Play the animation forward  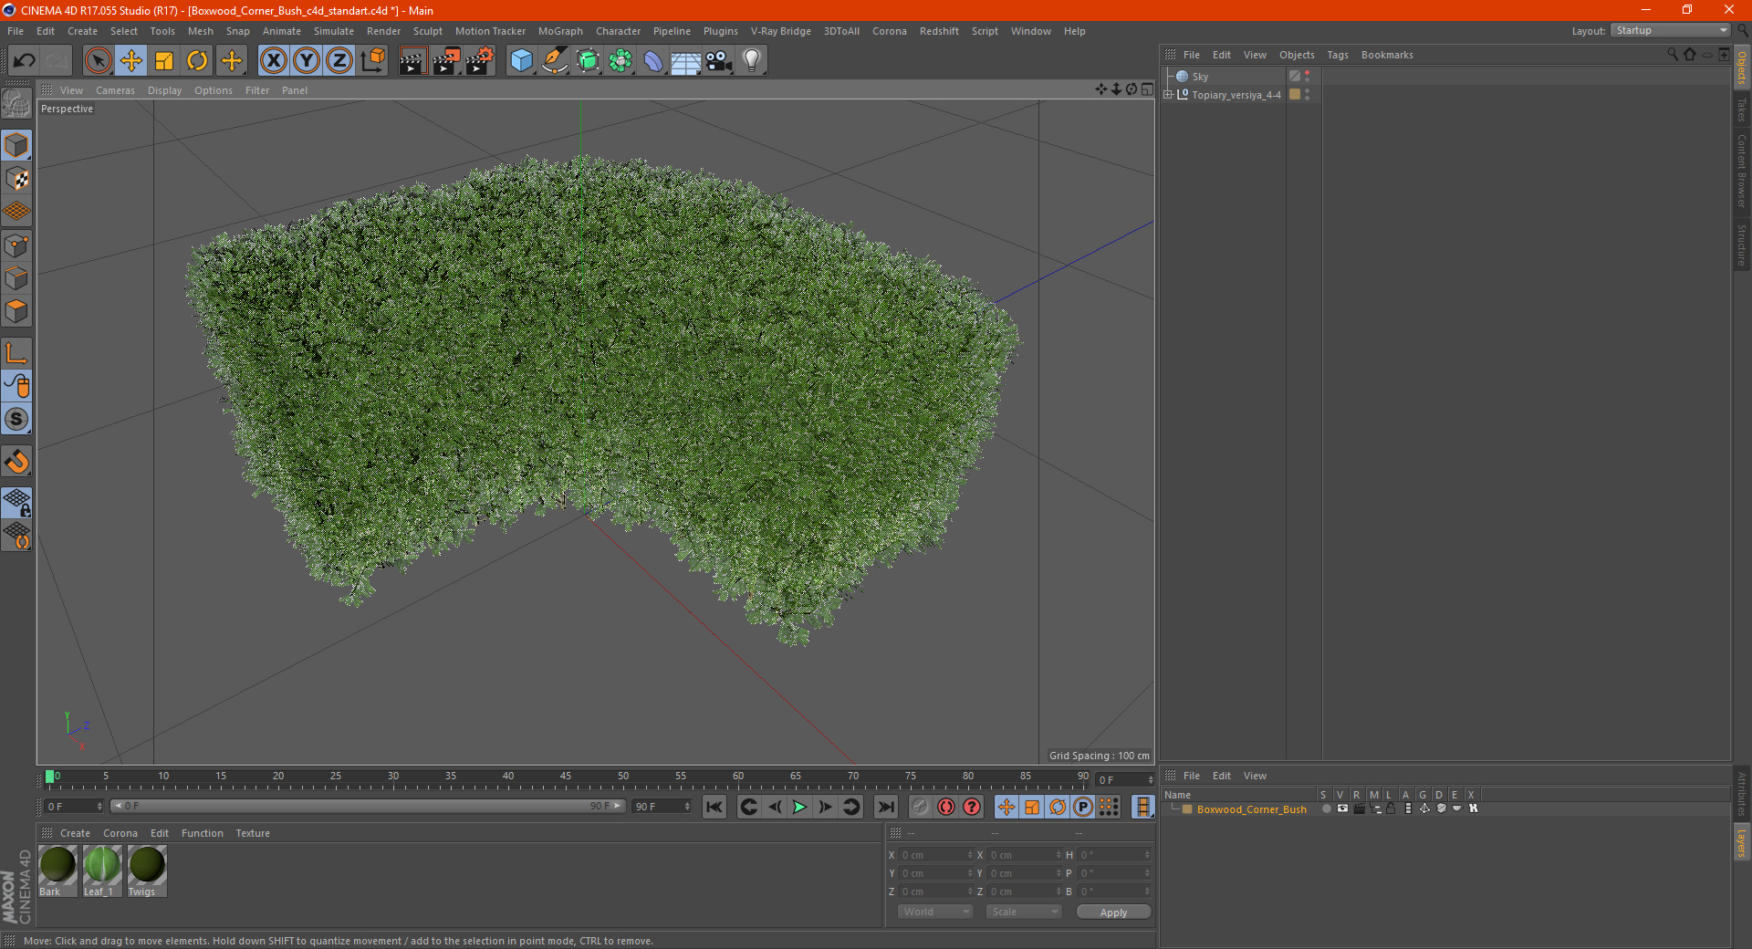click(799, 807)
